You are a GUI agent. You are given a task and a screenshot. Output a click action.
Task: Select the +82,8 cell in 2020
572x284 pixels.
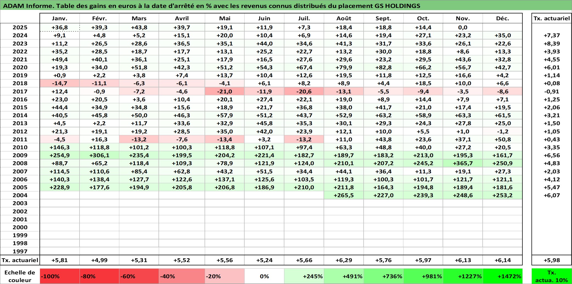[x=383, y=67]
